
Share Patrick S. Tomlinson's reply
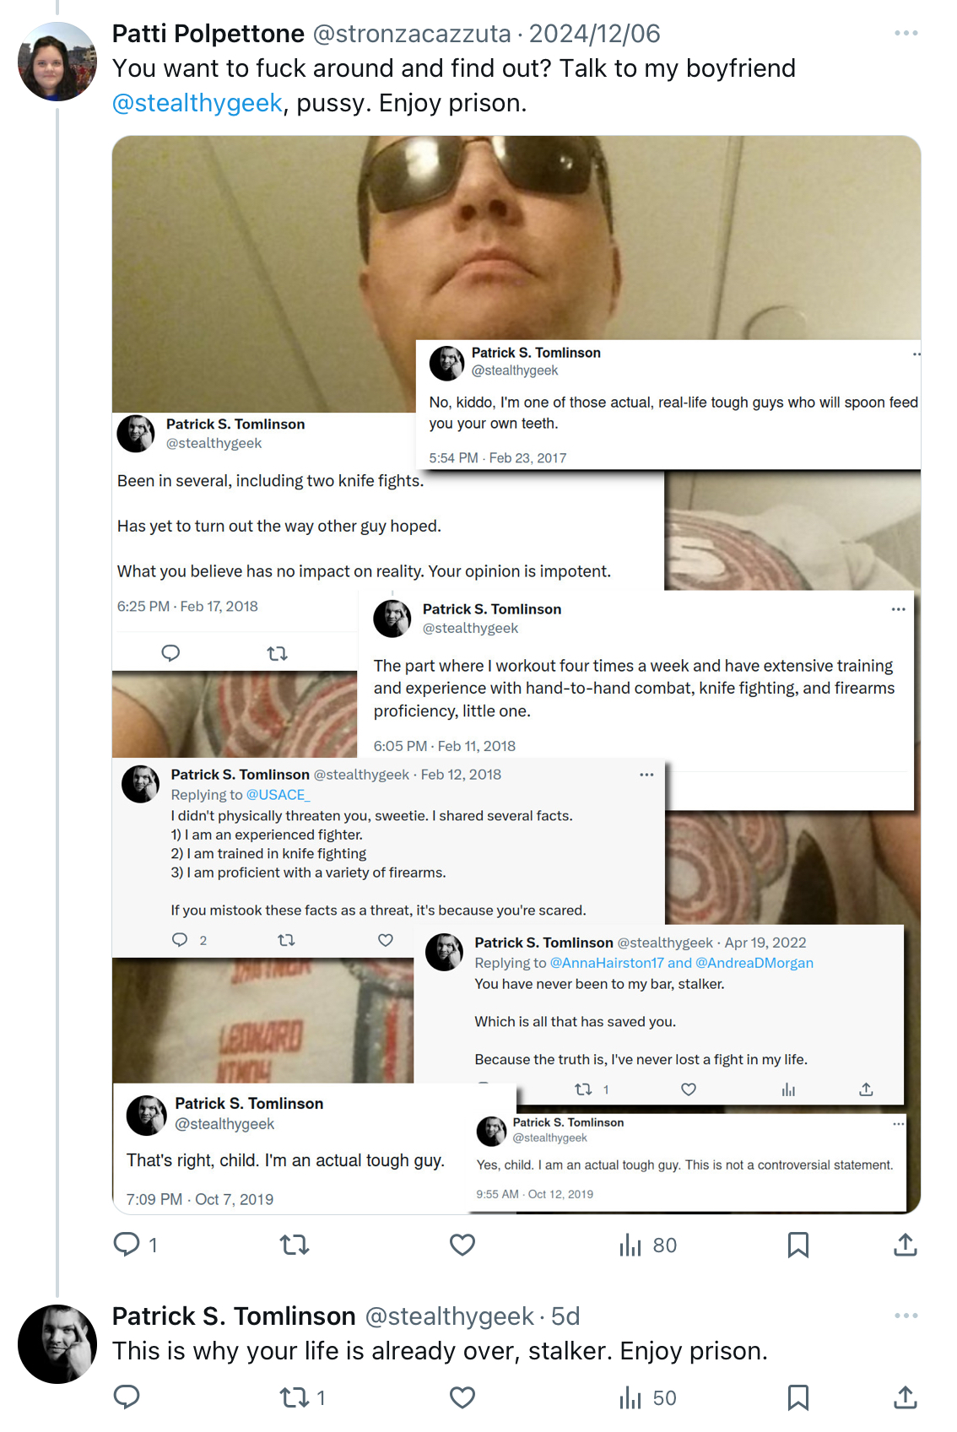click(x=906, y=1397)
